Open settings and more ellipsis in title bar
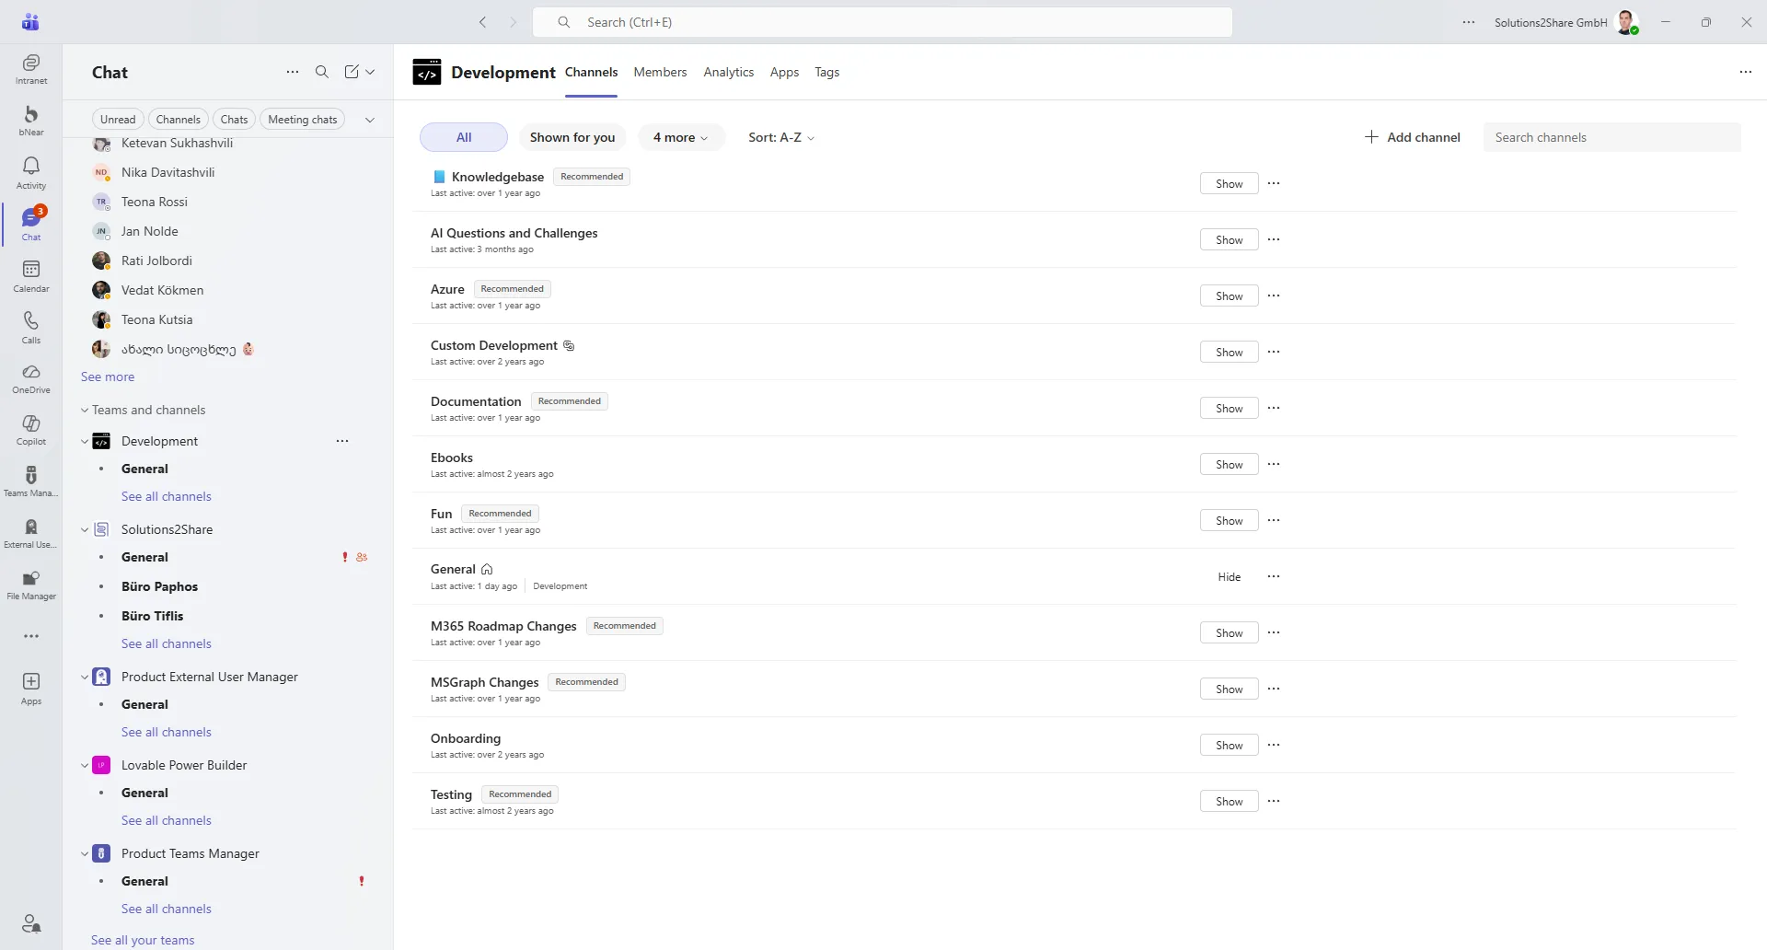This screenshot has height=950, width=1767. tap(1469, 22)
